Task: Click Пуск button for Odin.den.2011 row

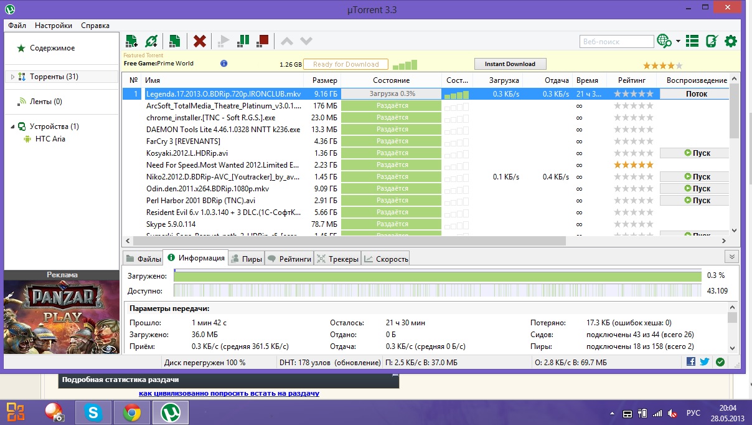Action: click(695, 188)
